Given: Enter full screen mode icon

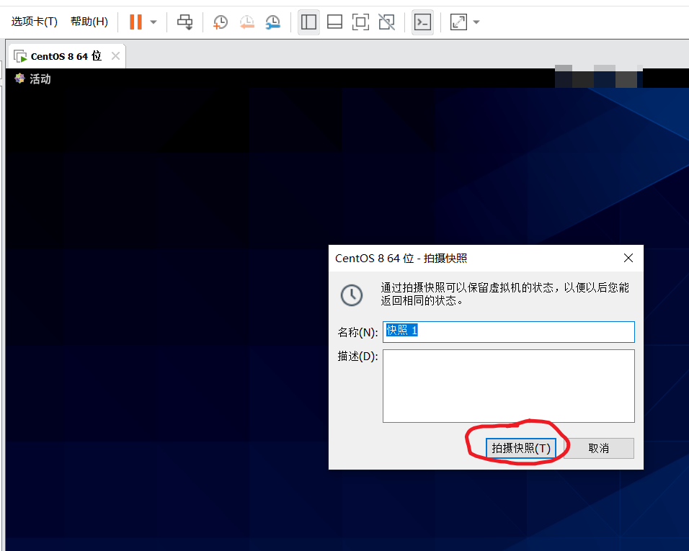Looking at the screenshot, I should [361, 22].
